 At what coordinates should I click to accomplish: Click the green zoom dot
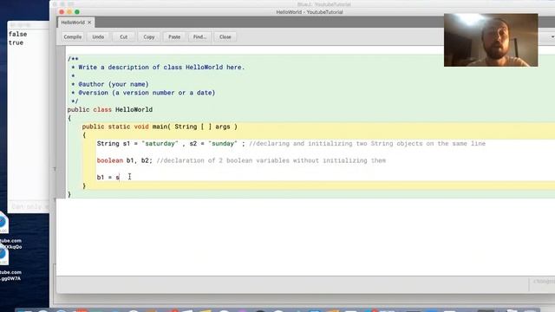[x=77, y=12]
